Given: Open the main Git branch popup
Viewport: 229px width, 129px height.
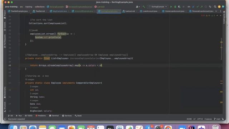Looking at the screenshot, I should pyautogui.click(x=217, y=119).
